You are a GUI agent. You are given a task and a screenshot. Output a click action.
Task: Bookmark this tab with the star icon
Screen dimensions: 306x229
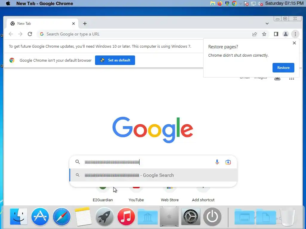click(264, 34)
